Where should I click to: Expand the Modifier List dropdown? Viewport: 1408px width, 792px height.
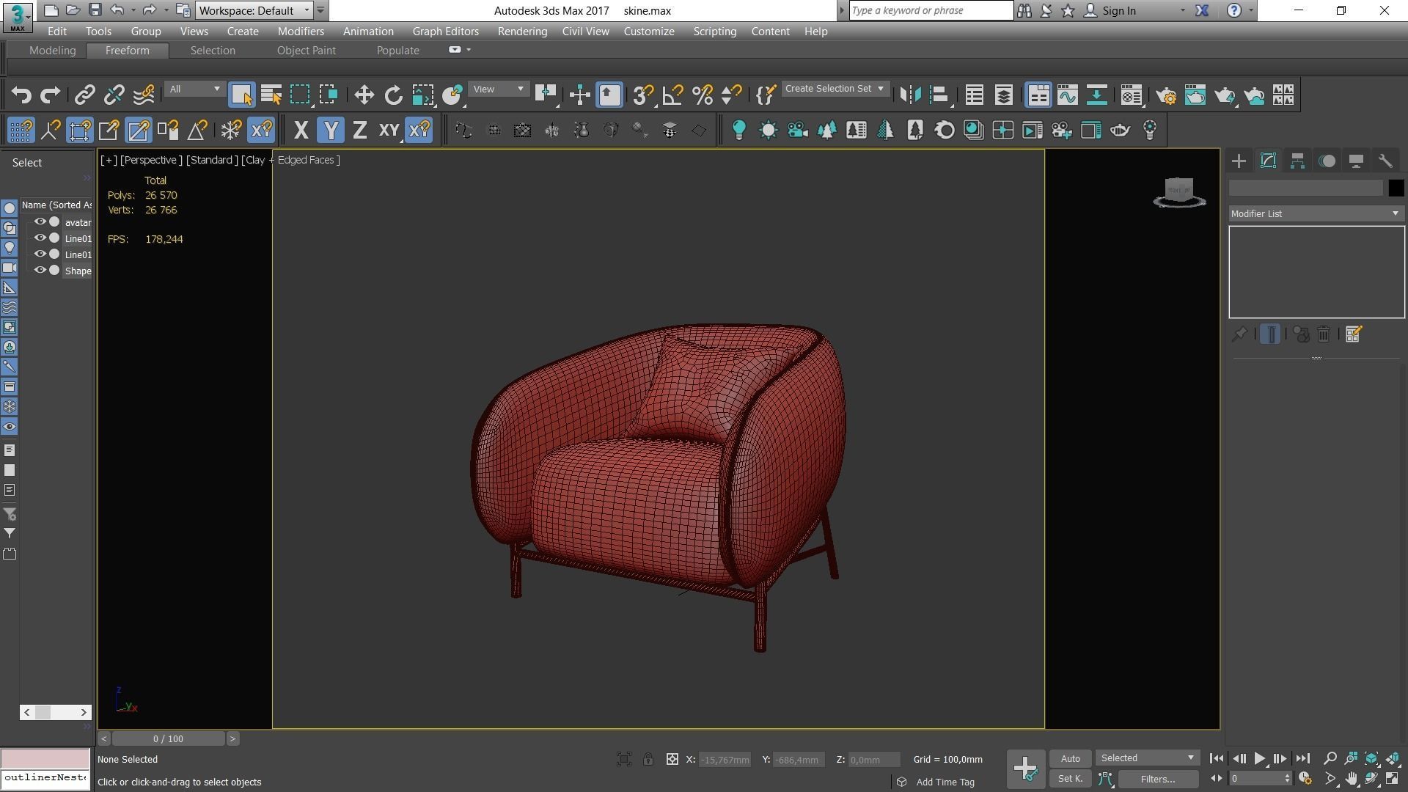tap(1316, 213)
